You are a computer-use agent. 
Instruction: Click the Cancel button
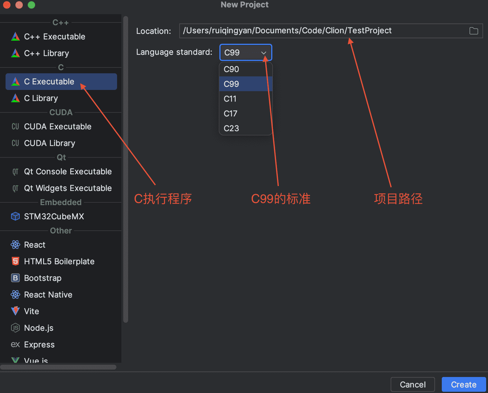coord(413,384)
